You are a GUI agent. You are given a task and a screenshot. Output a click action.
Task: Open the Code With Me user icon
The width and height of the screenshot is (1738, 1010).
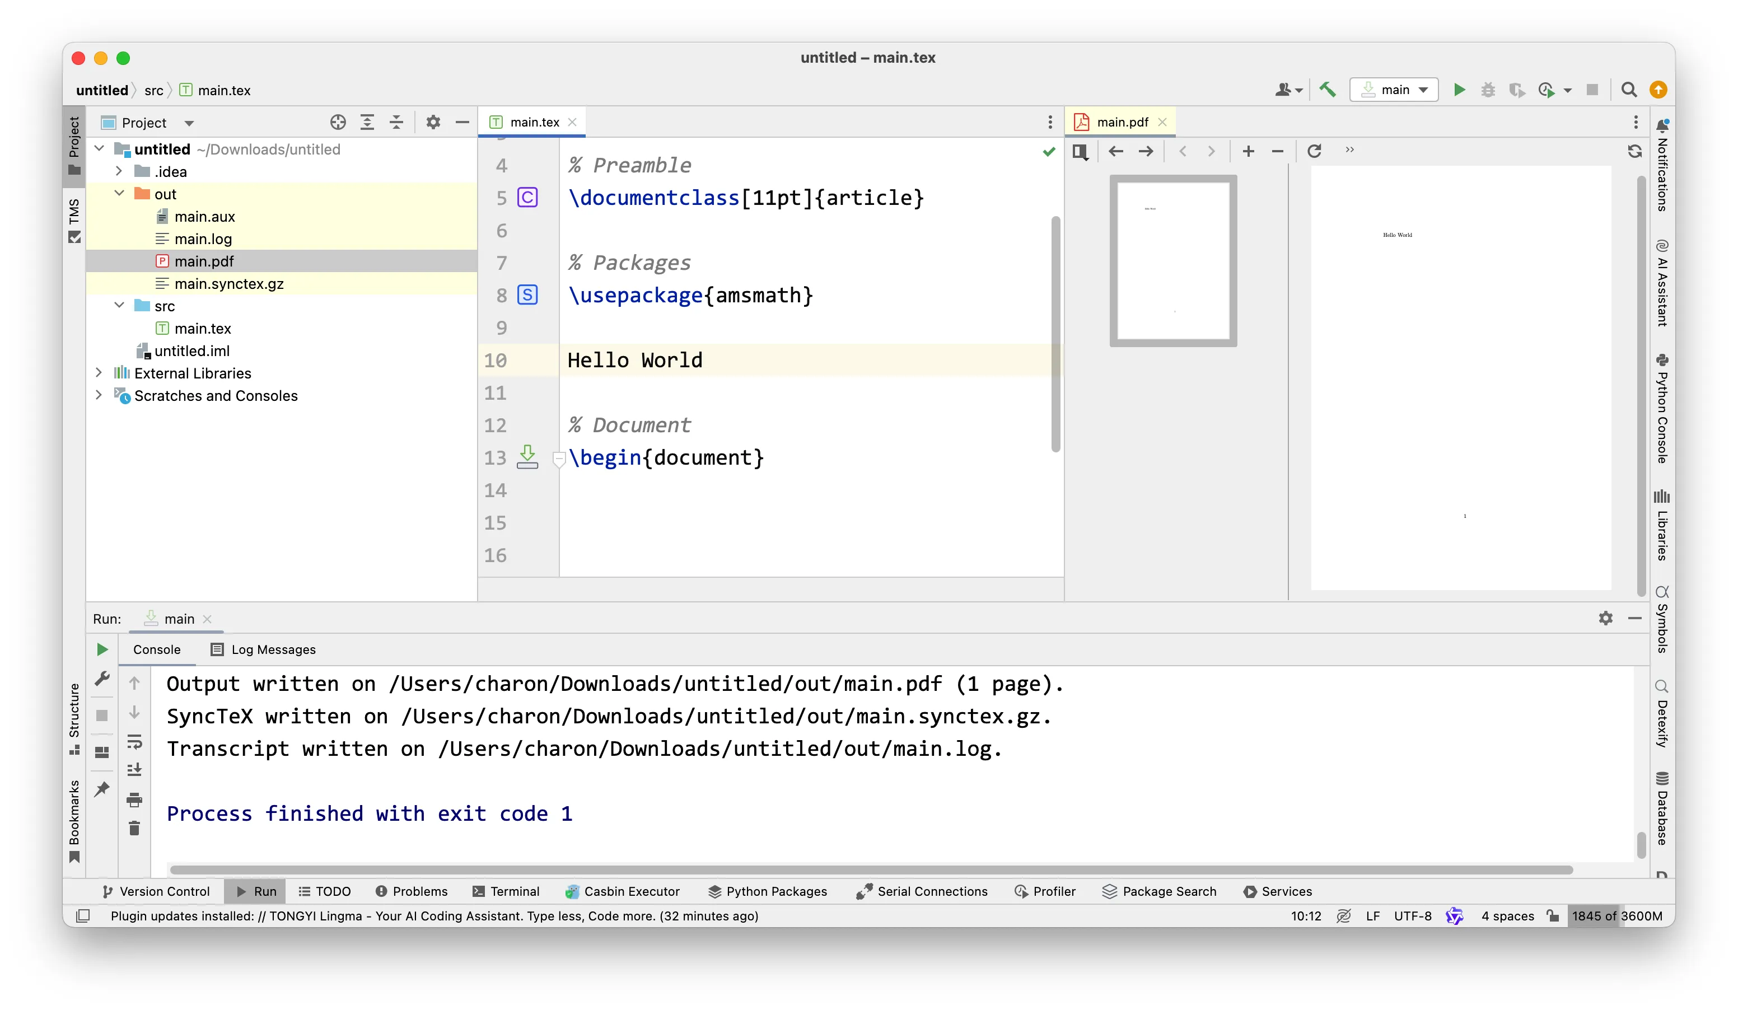click(x=1288, y=90)
